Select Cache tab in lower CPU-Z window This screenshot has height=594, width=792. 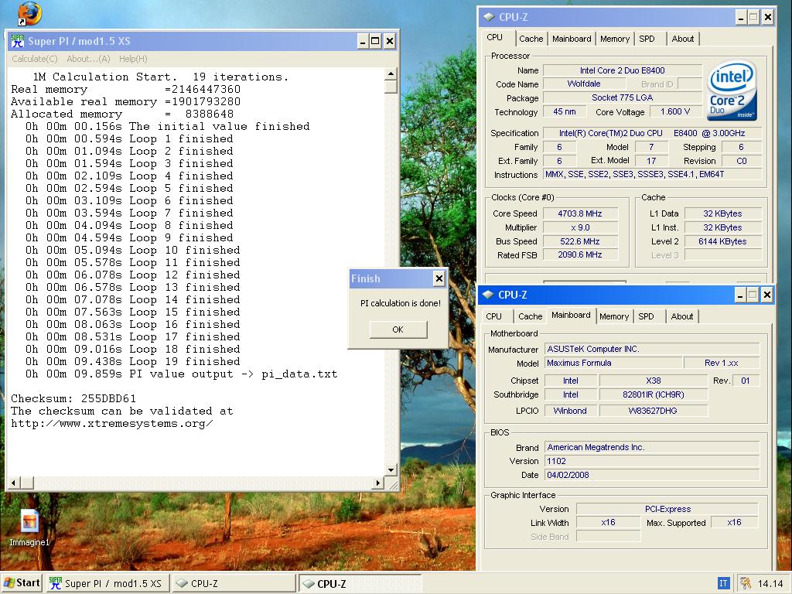(x=530, y=316)
